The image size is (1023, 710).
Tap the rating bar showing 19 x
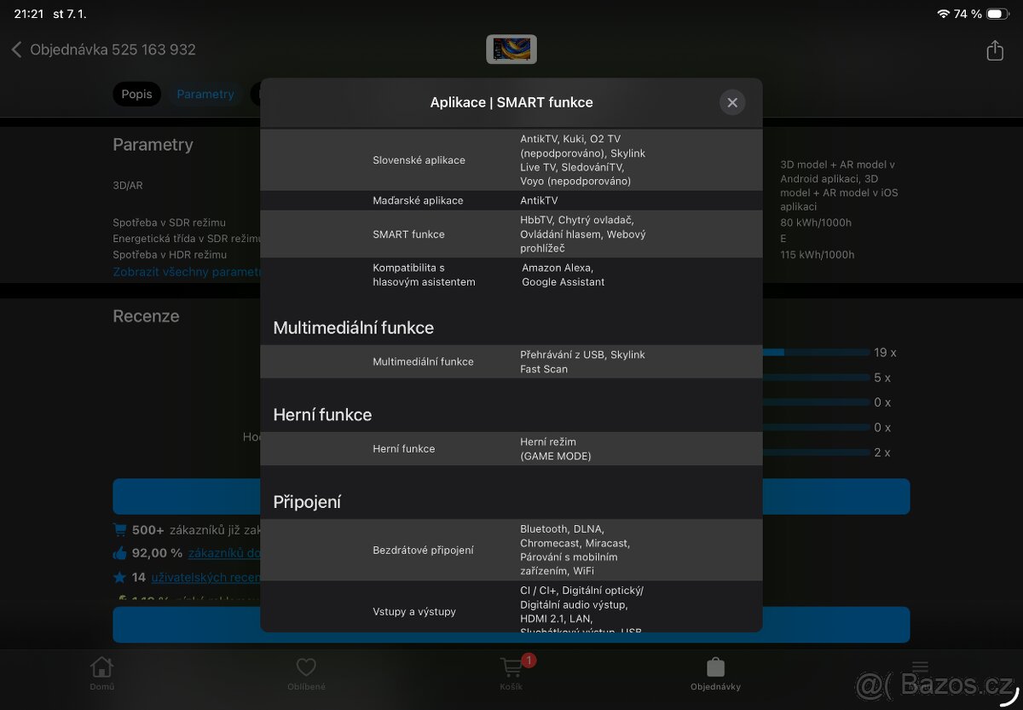point(814,352)
